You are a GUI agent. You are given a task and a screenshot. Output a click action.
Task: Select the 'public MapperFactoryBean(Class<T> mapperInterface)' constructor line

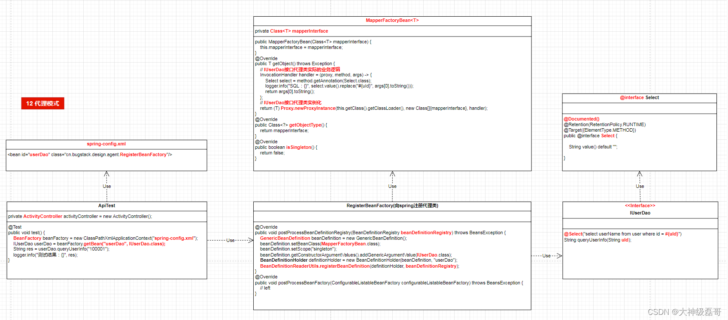point(313,42)
